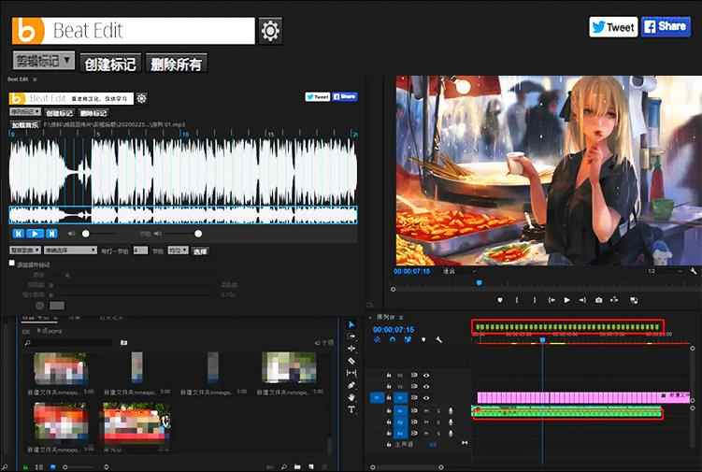Image resolution: width=702 pixels, height=472 pixels.
Task: Select the Hand tool in tools panel
Action: tap(351, 397)
